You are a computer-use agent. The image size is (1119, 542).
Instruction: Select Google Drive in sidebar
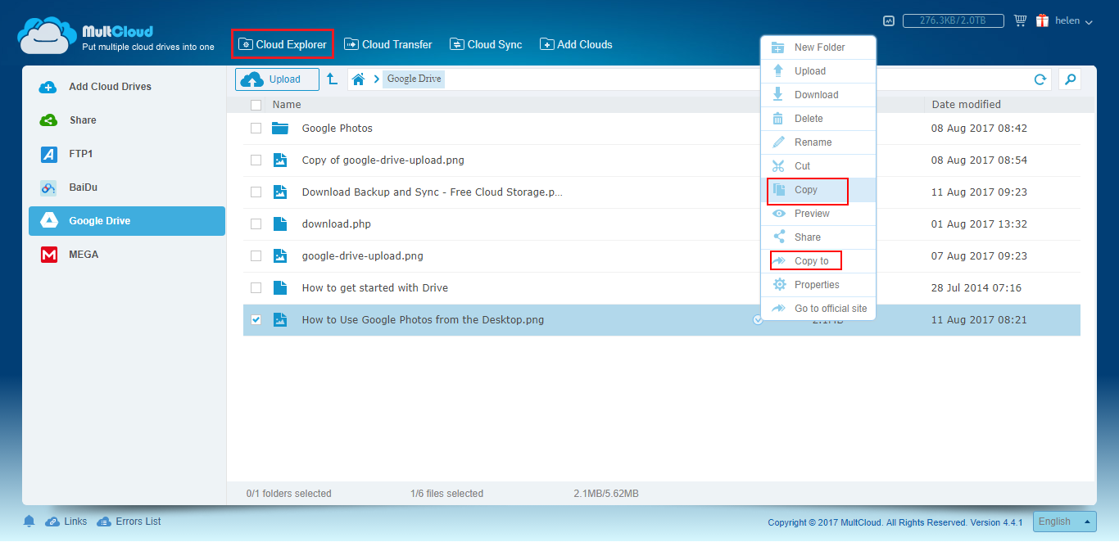coord(127,221)
